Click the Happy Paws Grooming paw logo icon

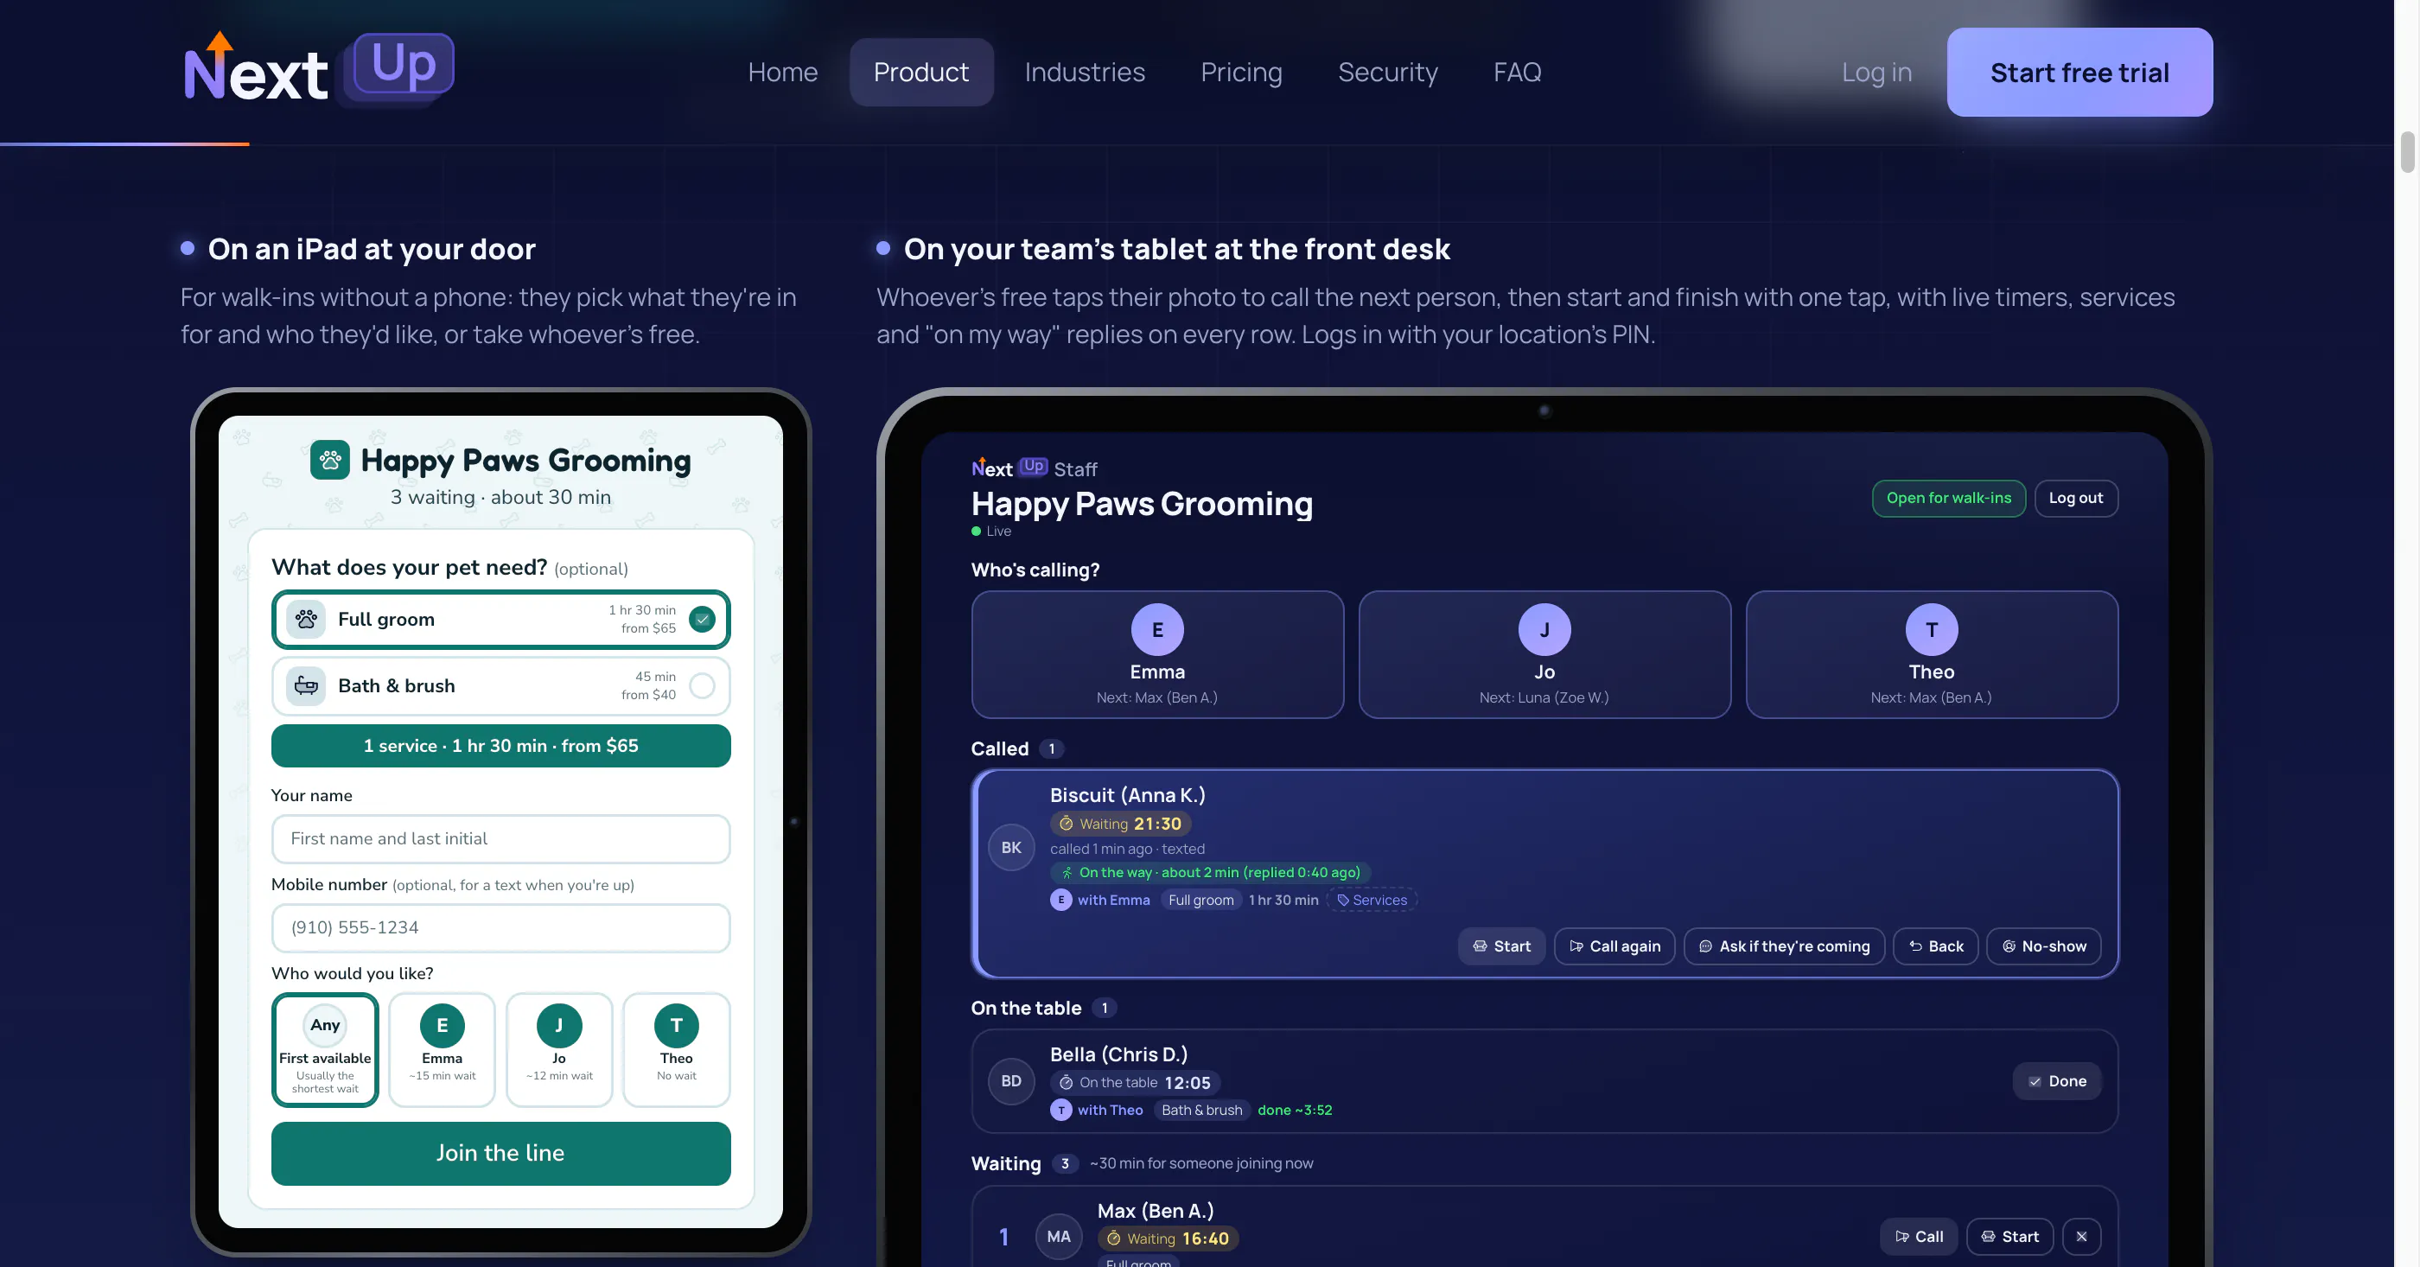[x=330, y=460]
